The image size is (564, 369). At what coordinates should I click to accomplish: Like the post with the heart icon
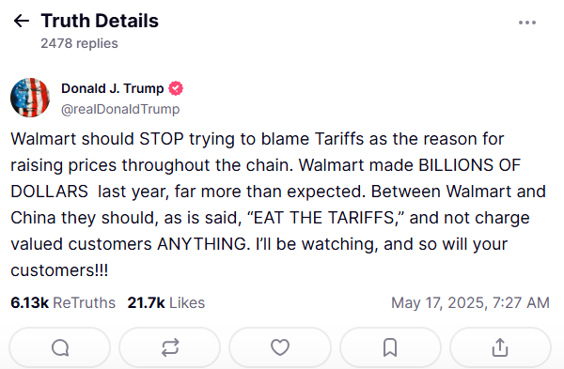click(x=280, y=347)
